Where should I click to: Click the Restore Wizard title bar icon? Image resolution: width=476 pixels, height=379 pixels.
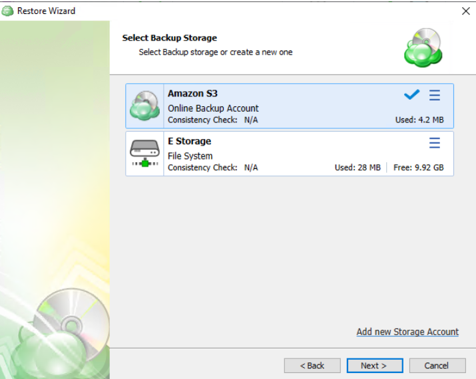click(x=8, y=11)
